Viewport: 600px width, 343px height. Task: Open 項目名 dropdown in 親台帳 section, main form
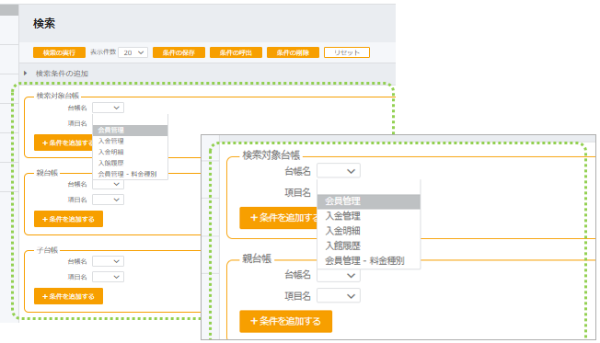coord(108,200)
